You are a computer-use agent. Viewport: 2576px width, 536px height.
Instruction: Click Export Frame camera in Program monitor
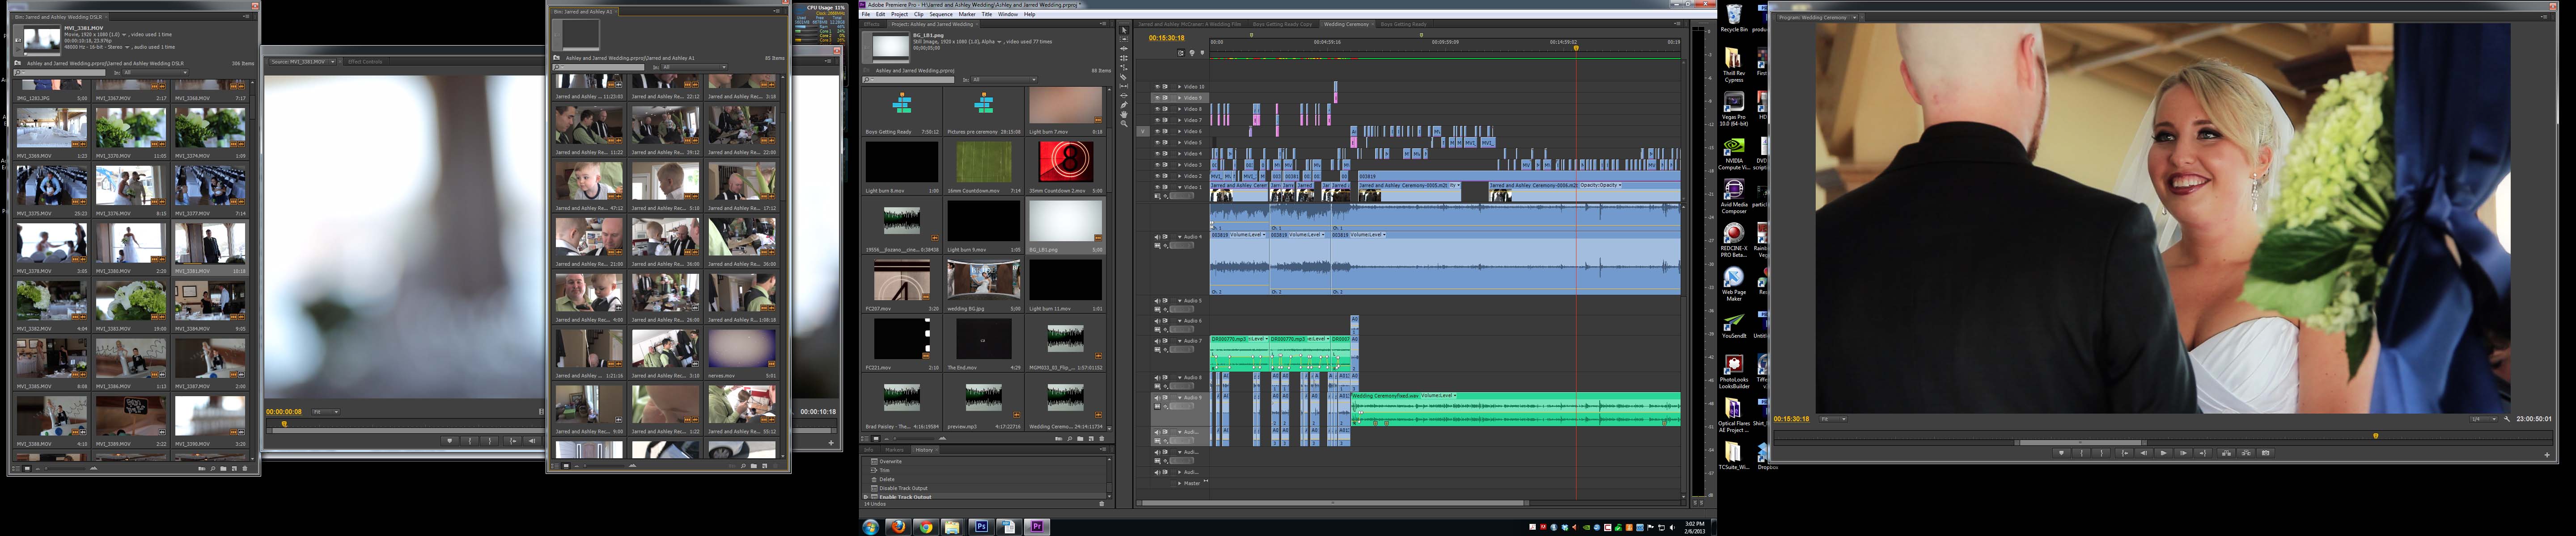(x=2266, y=453)
